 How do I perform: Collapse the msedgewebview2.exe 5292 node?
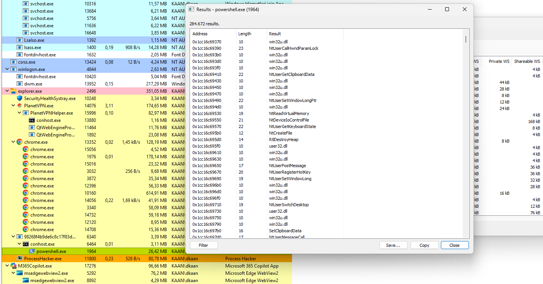13,273
